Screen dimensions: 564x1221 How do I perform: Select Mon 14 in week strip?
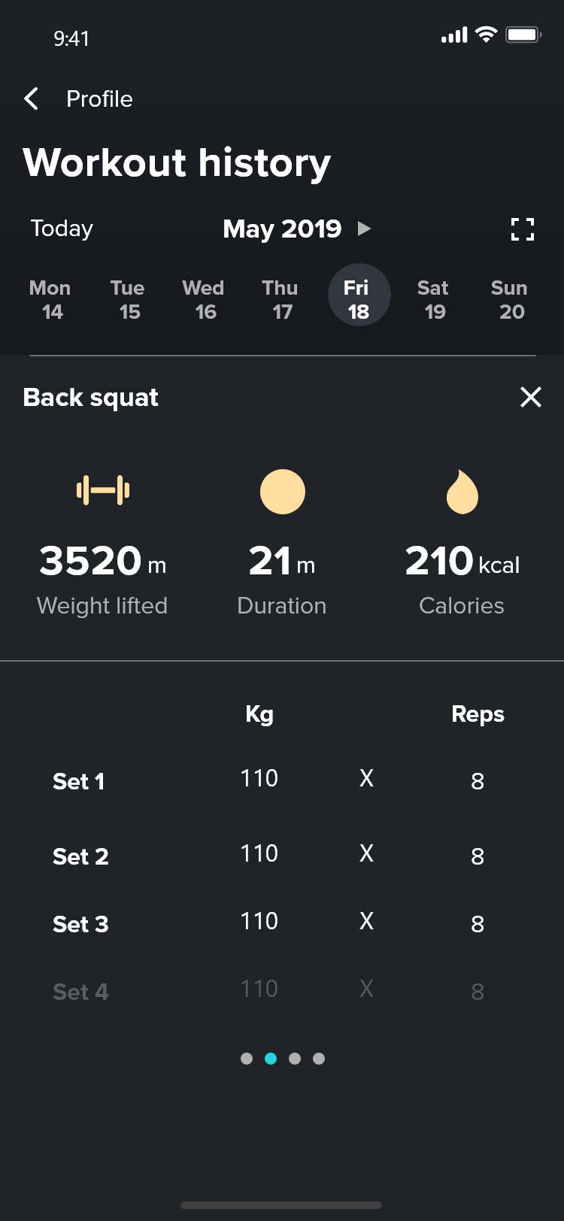click(50, 300)
